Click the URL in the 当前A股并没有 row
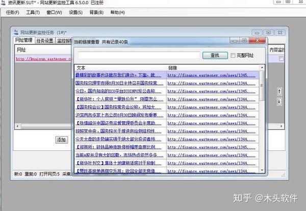 (x=211, y=155)
